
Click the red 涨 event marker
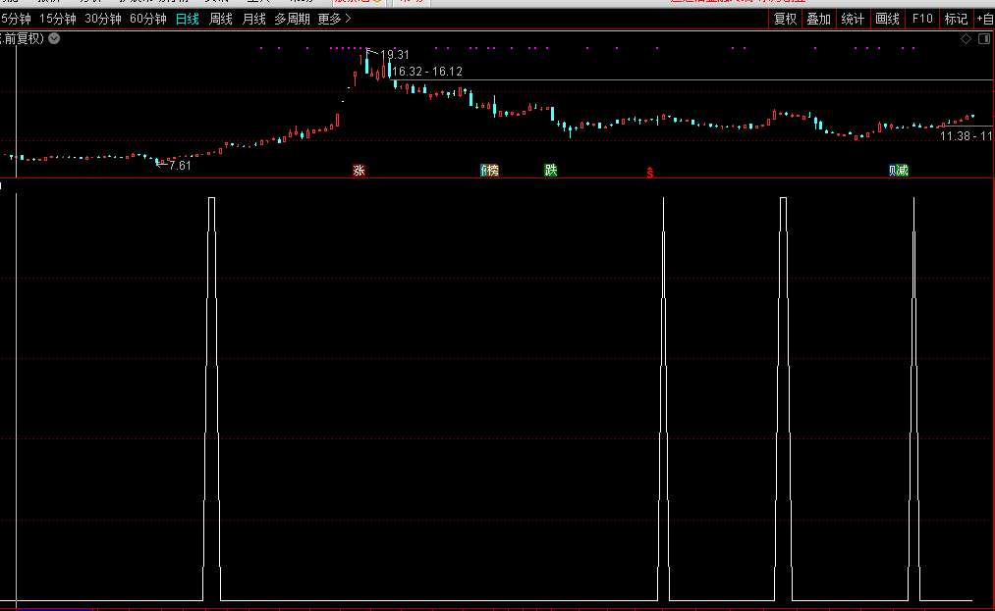tap(359, 171)
